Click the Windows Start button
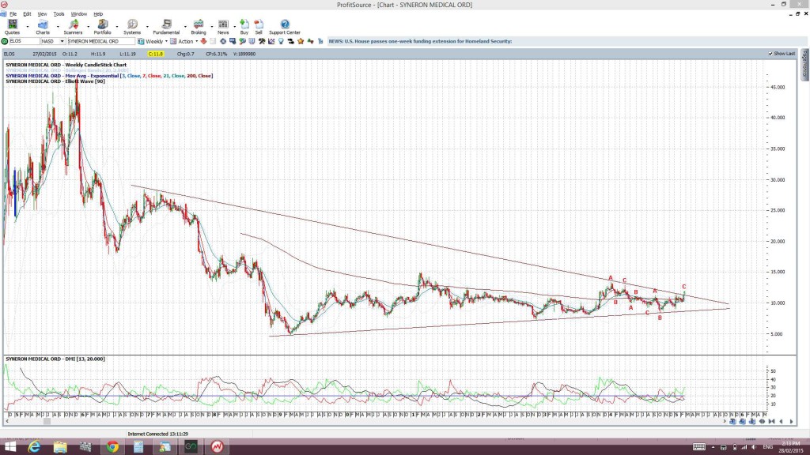This screenshot has height=455, width=810. pos(9,447)
